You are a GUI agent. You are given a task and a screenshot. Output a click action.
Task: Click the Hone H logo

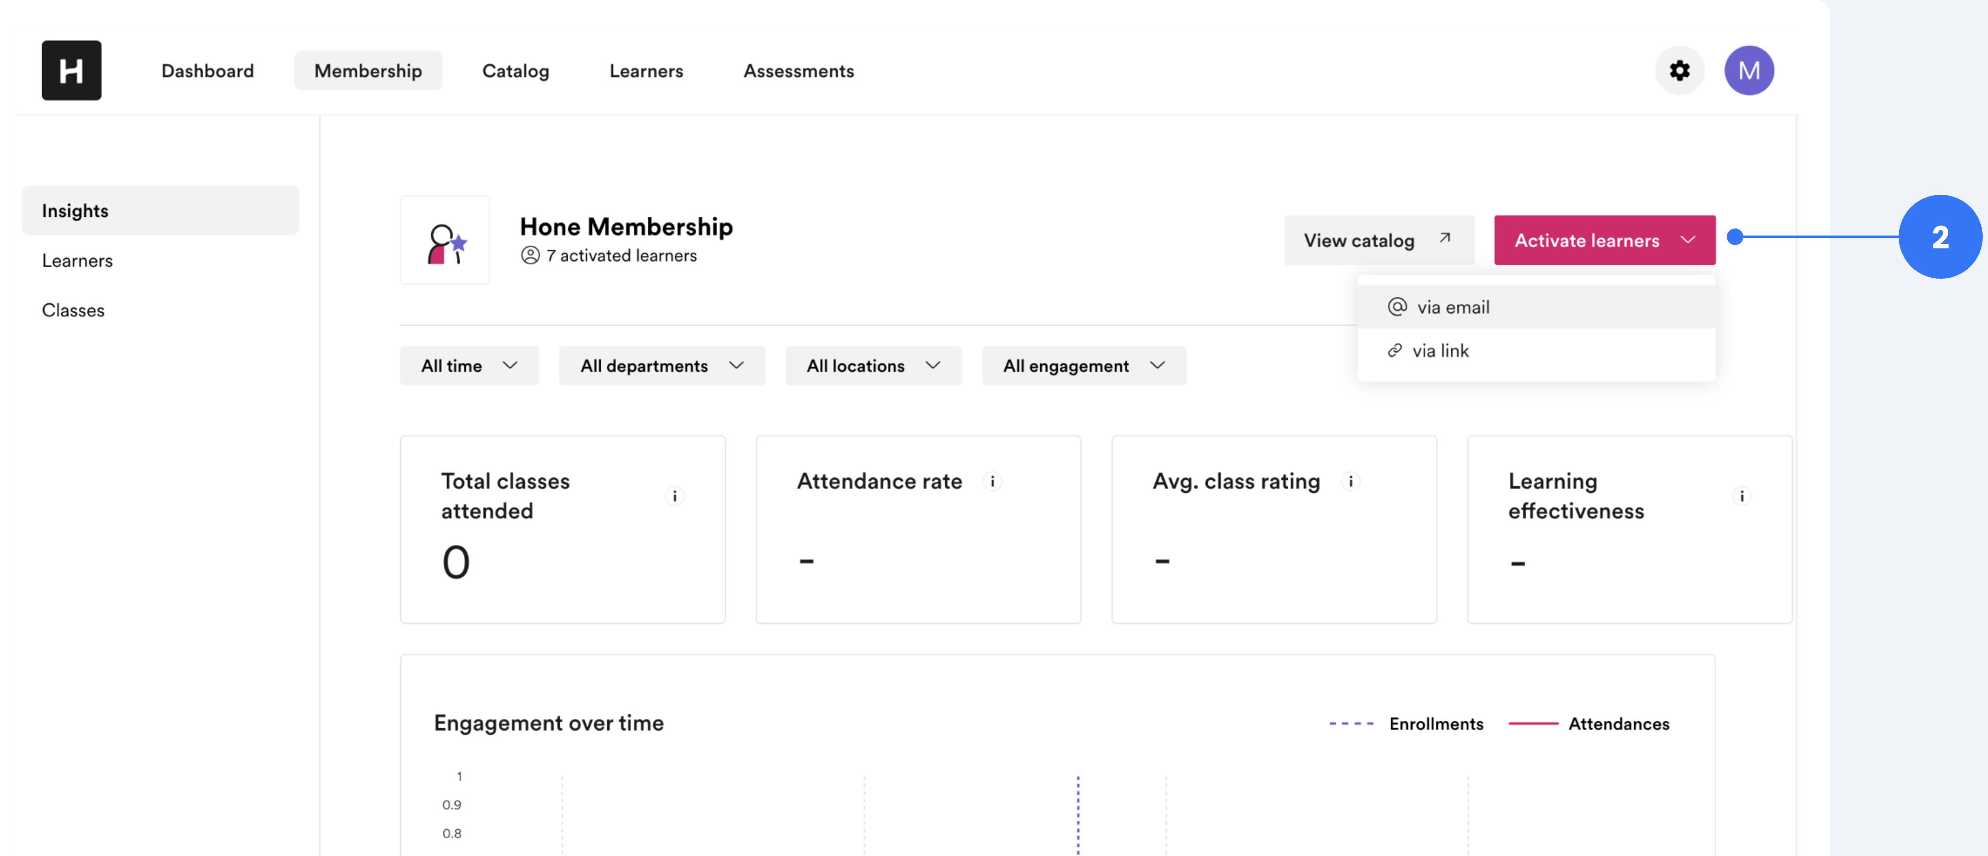[x=71, y=70]
